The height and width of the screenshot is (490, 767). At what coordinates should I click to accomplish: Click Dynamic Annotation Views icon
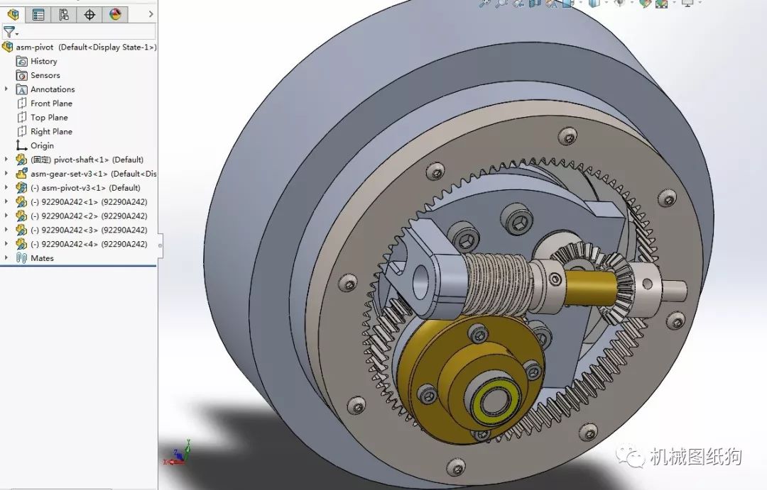(551, 4)
